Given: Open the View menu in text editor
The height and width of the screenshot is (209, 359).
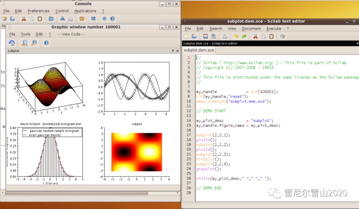Looking at the screenshot, I should click(232, 28).
